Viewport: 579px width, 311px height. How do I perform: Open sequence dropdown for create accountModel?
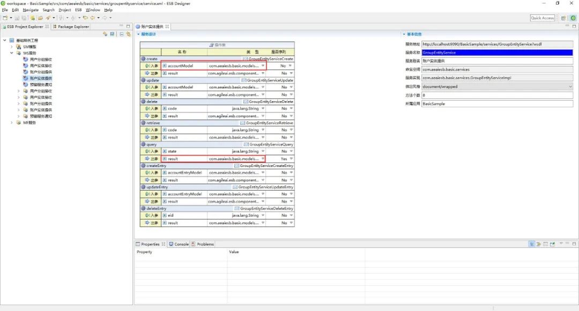tap(290, 66)
